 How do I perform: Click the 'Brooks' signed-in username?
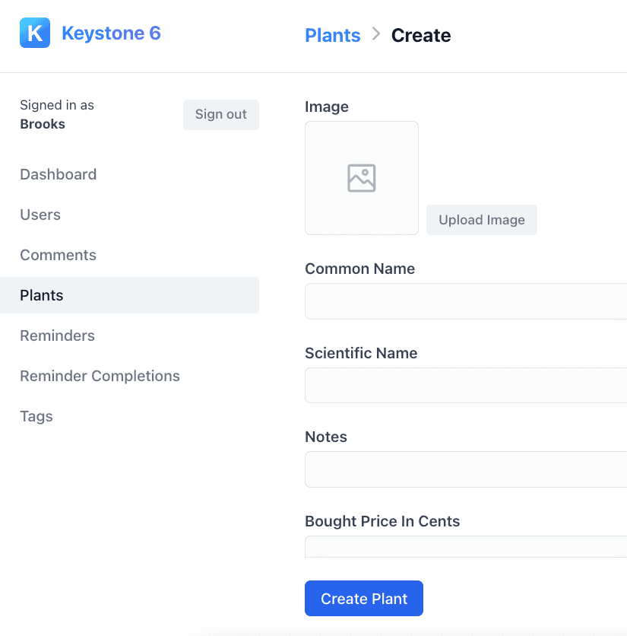point(43,124)
